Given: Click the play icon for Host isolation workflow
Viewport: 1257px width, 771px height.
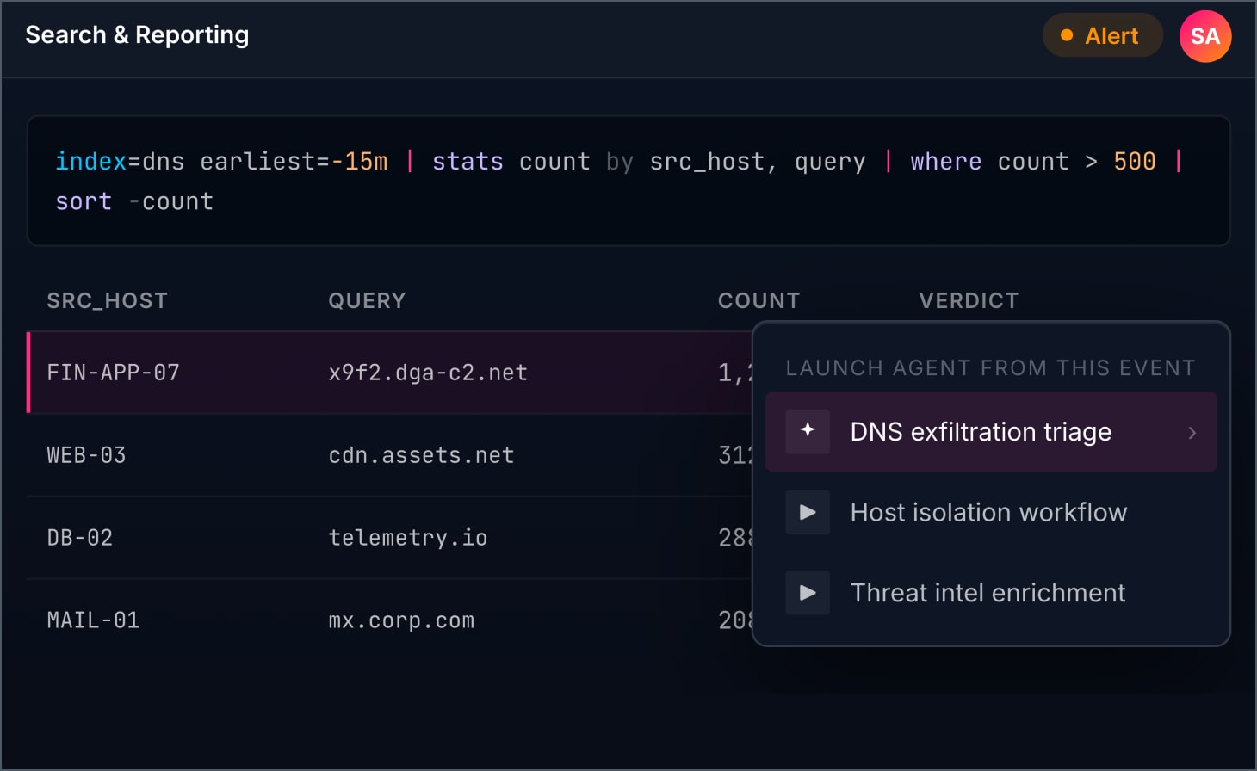Looking at the screenshot, I should [808, 512].
